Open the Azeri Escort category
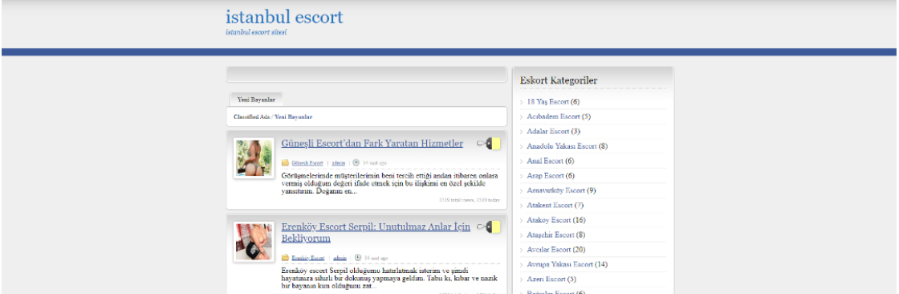The image size is (899, 294). [x=547, y=280]
